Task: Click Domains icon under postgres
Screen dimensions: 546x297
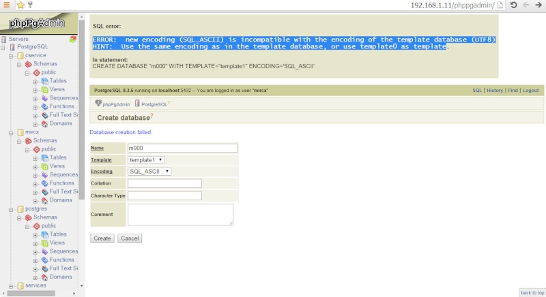Action: (x=44, y=277)
